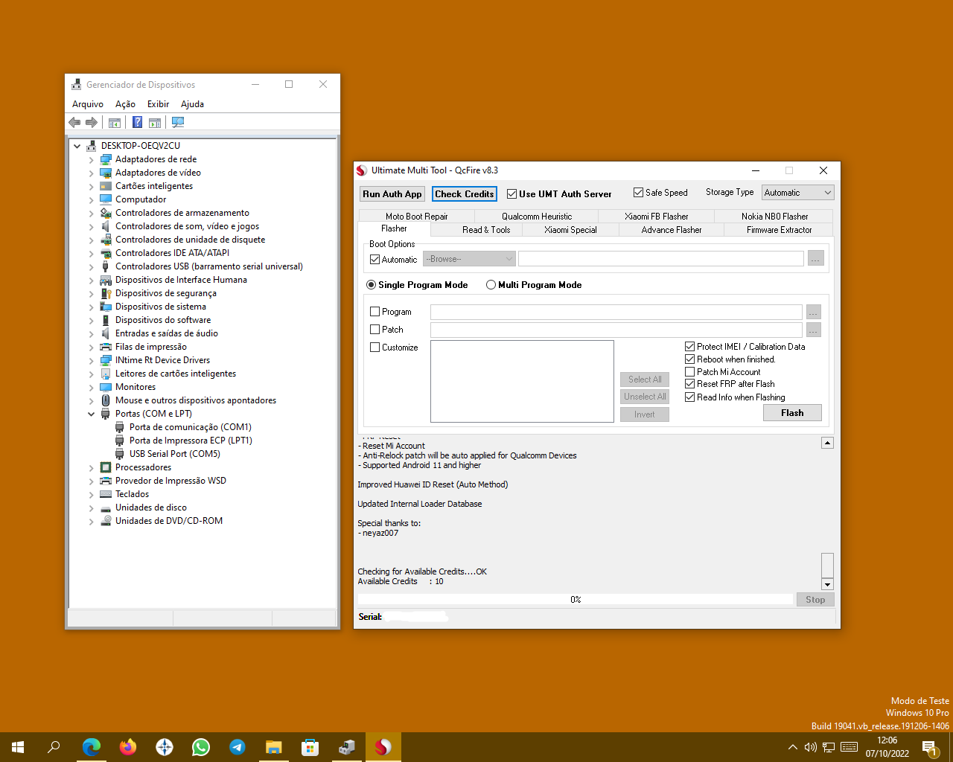Select the Dispositivos de segurança icon
Viewport: 953px width, 762px height.
click(106, 293)
